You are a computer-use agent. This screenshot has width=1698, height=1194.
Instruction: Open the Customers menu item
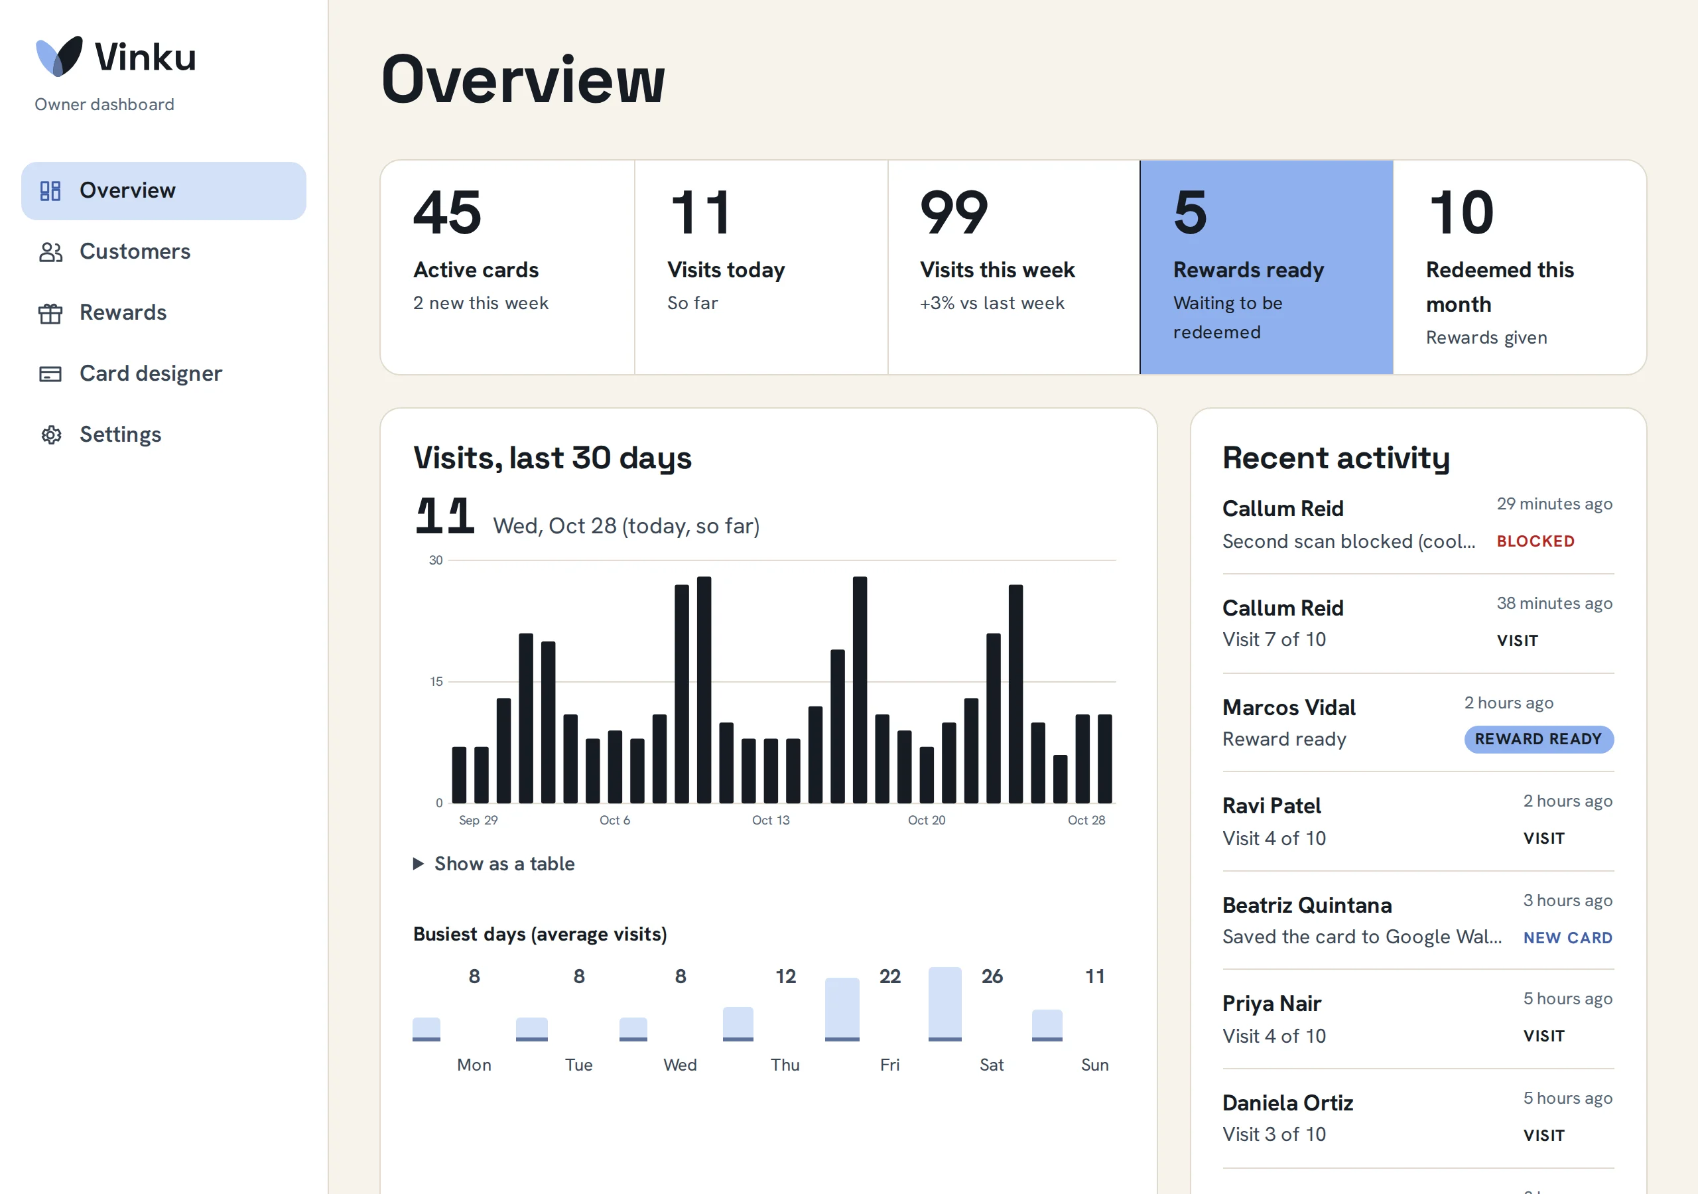point(163,252)
